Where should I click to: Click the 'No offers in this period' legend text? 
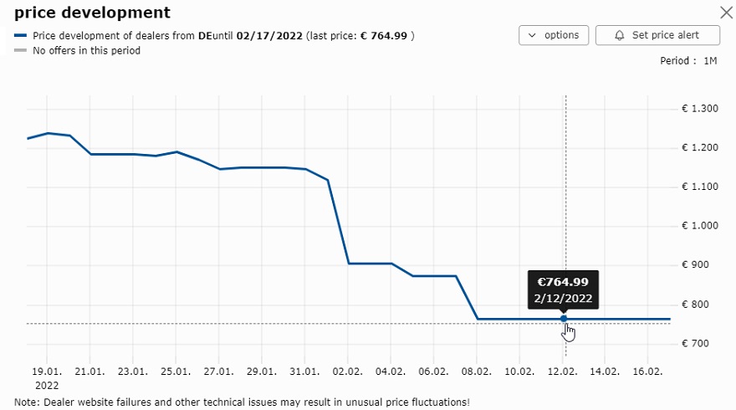click(86, 51)
